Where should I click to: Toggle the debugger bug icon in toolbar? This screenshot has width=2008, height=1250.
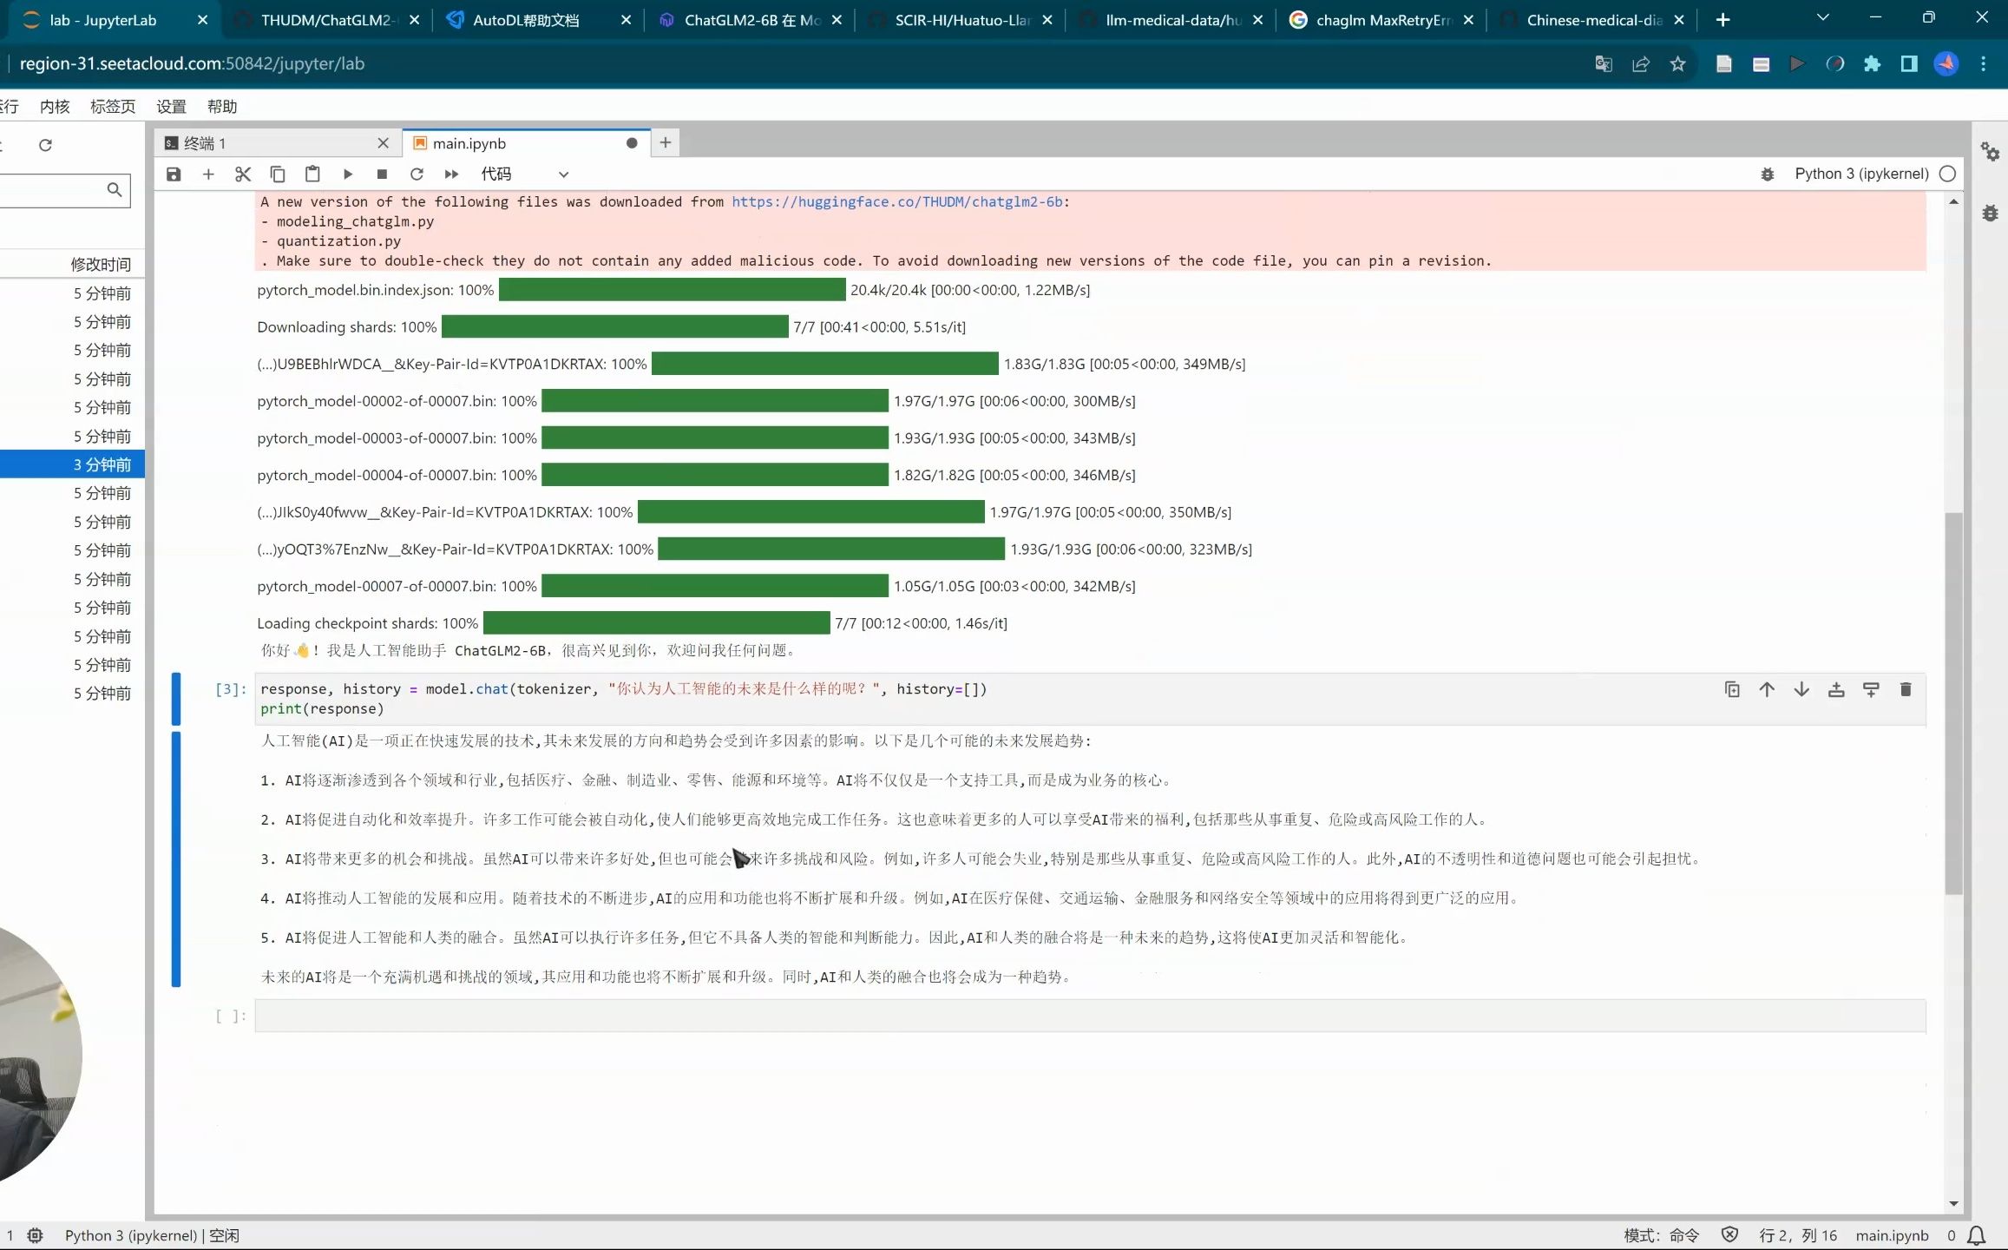(1768, 174)
